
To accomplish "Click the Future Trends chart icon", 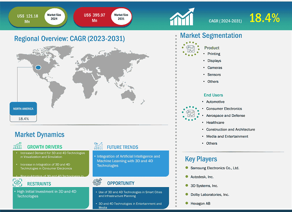I will pyautogui.click(x=98, y=146).
